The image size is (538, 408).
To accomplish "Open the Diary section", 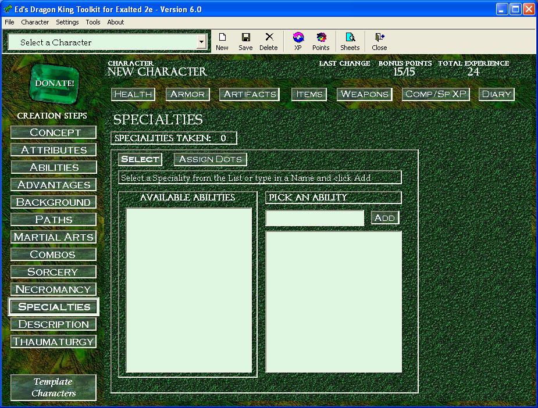I will (496, 94).
